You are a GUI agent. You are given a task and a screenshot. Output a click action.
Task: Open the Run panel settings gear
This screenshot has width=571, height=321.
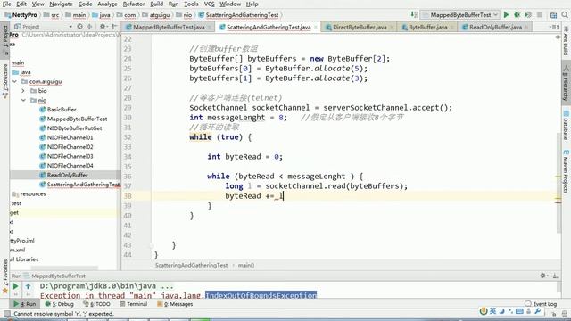pos(543,276)
